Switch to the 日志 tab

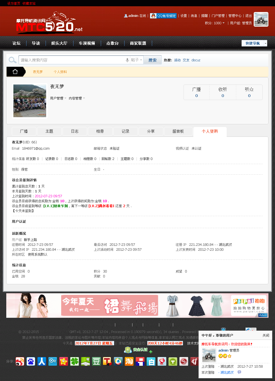(x=75, y=131)
